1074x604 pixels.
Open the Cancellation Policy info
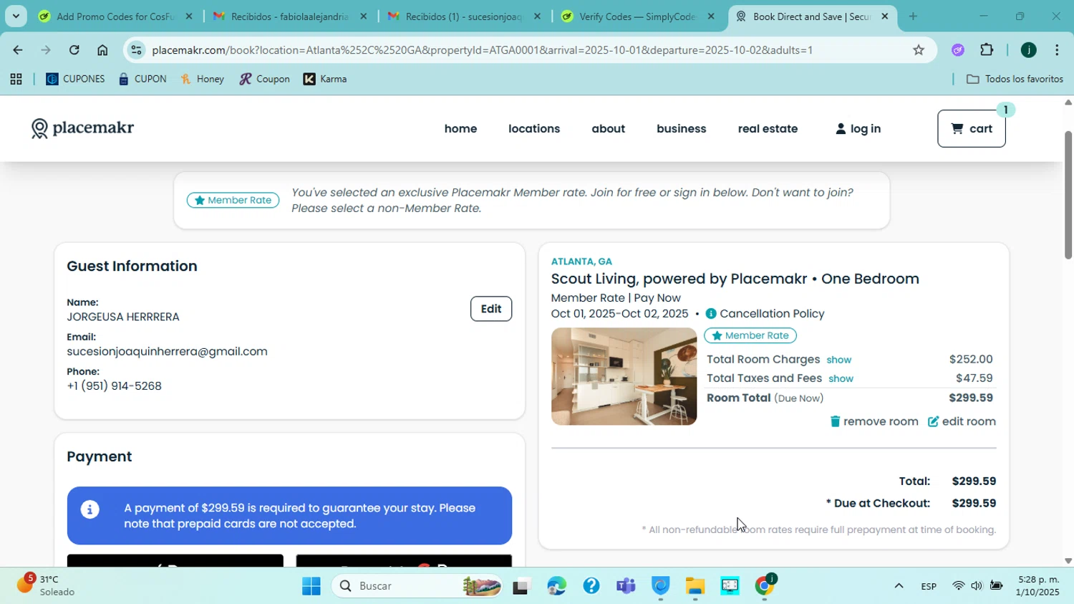pos(765,314)
